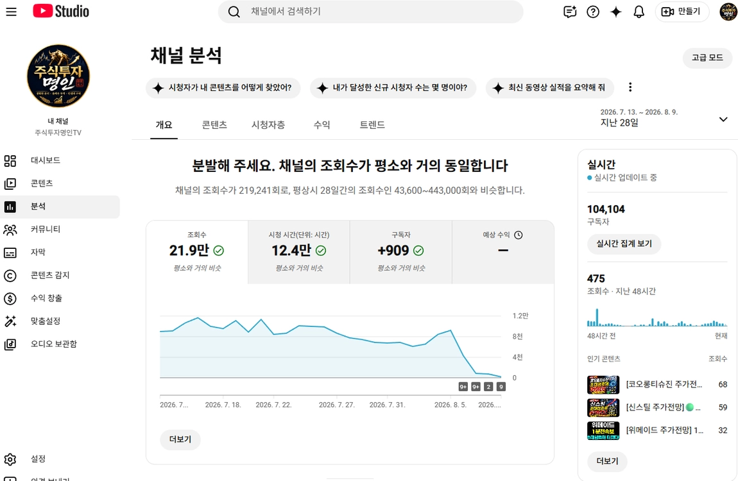This screenshot has height=481, width=738.
Task: Select the 구독자 metric card
Action: pyautogui.click(x=401, y=252)
